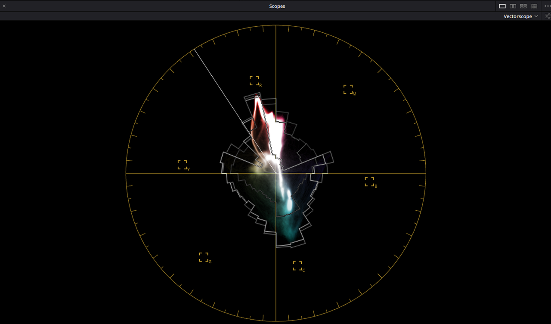Screen dimensions: 551x324
Task: Close the Scopes panel
Action: (4, 6)
